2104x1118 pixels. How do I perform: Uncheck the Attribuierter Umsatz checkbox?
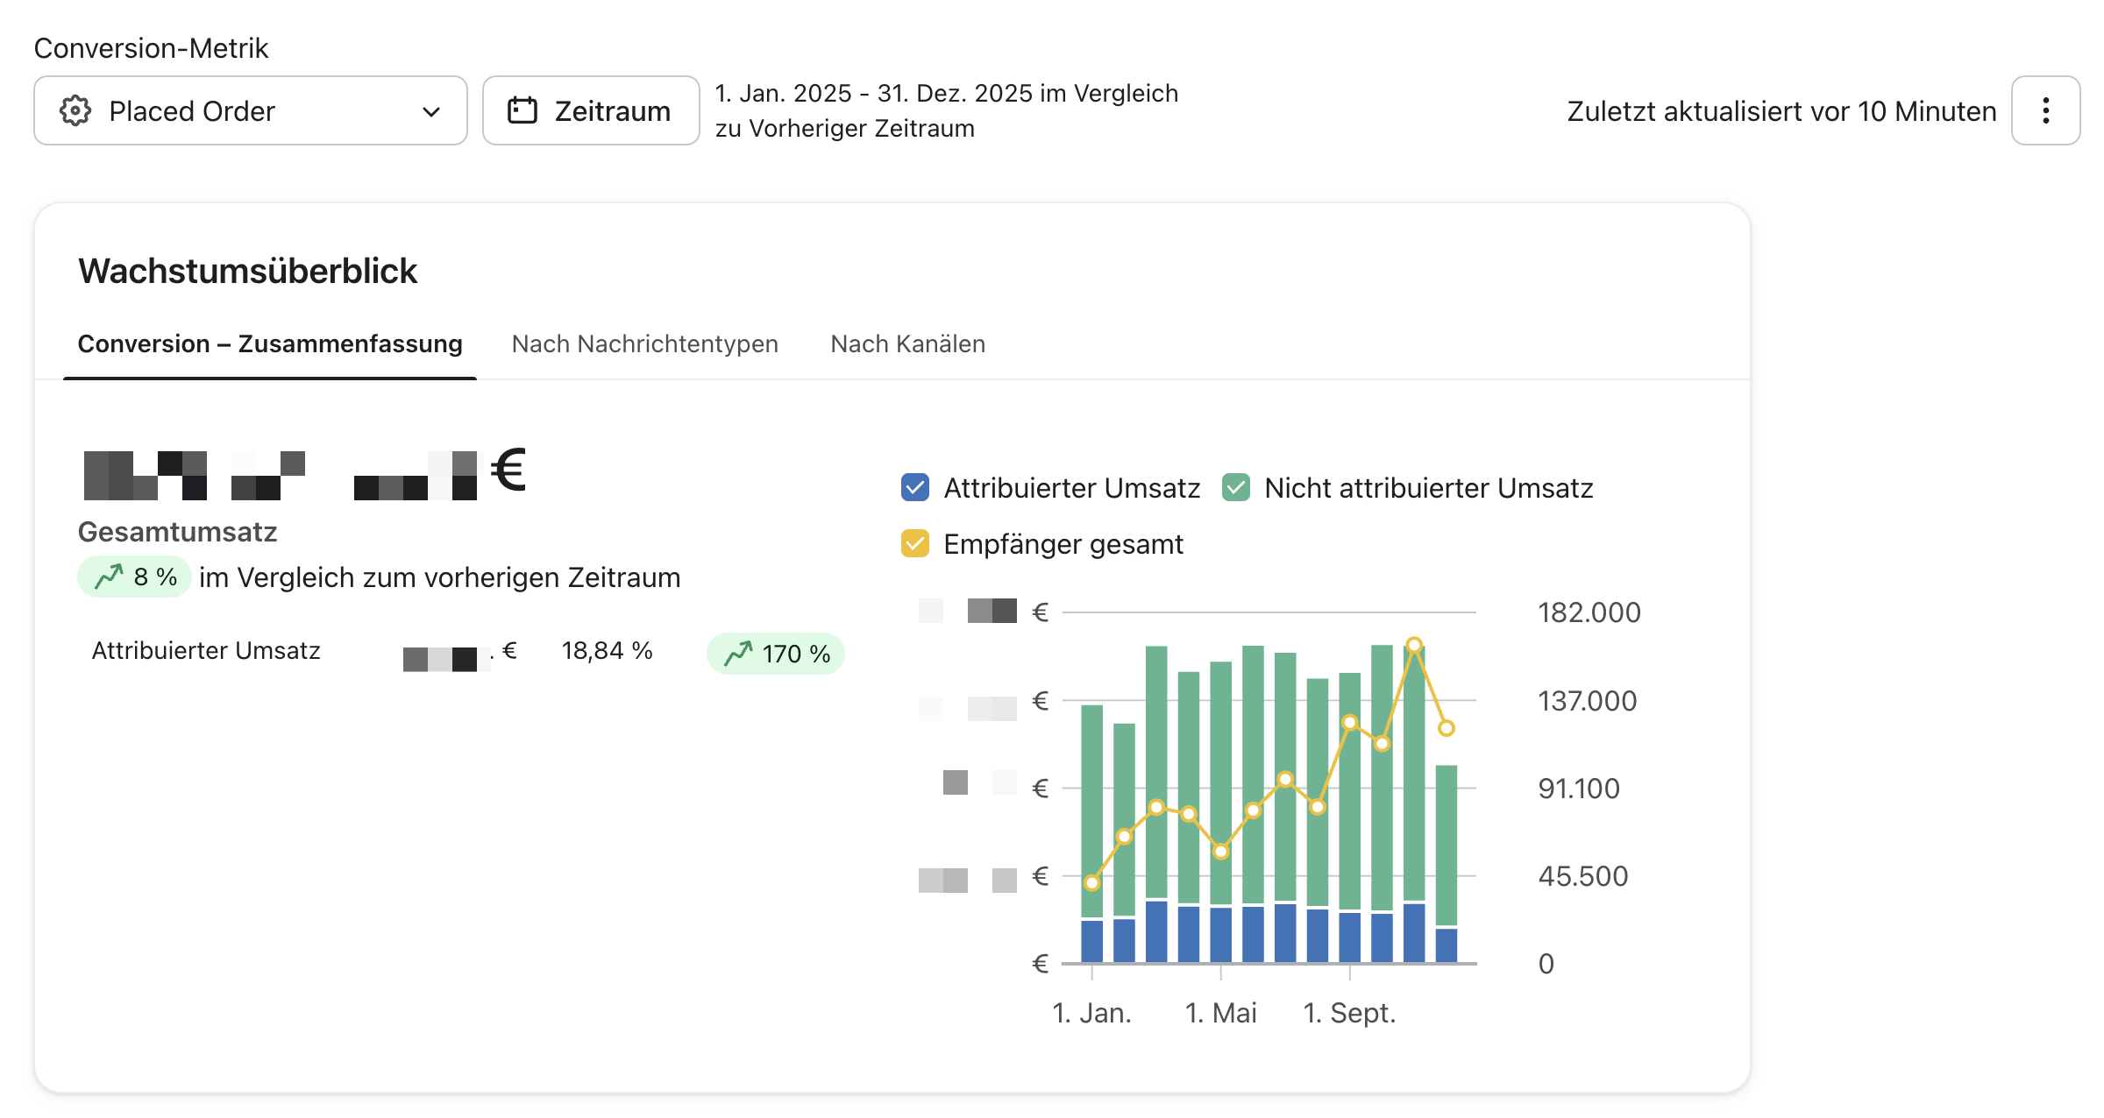(x=915, y=488)
